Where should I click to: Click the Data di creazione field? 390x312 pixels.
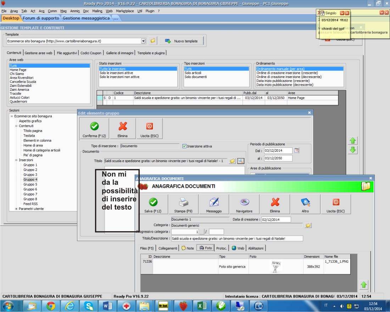pos(276,219)
